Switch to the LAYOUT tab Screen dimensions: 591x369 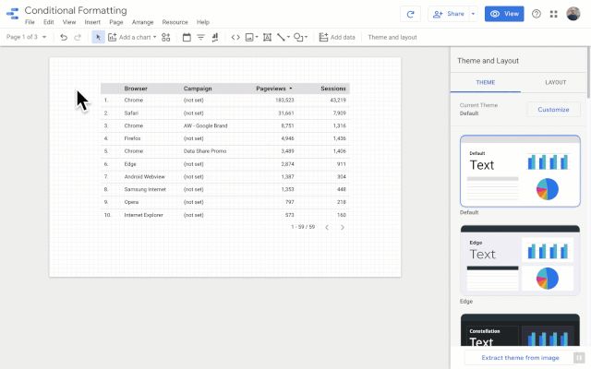[x=556, y=82]
